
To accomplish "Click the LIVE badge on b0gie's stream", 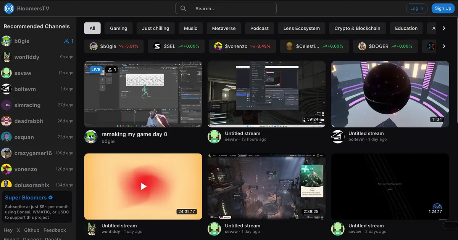I will (x=96, y=69).
